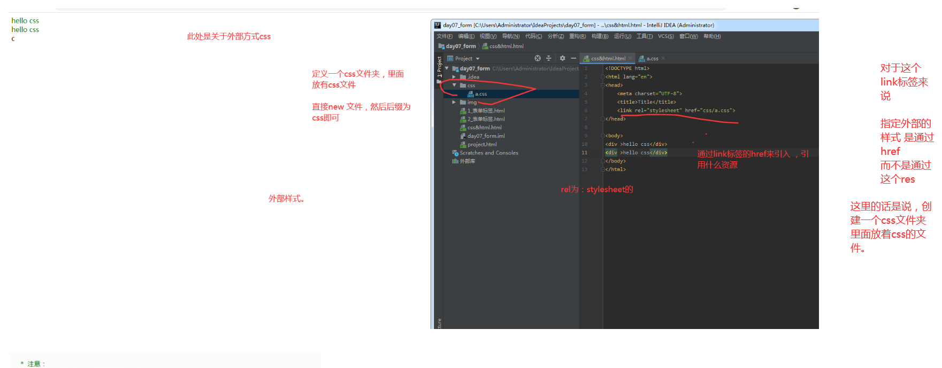Click the css folder icon in tree

(x=463, y=85)
